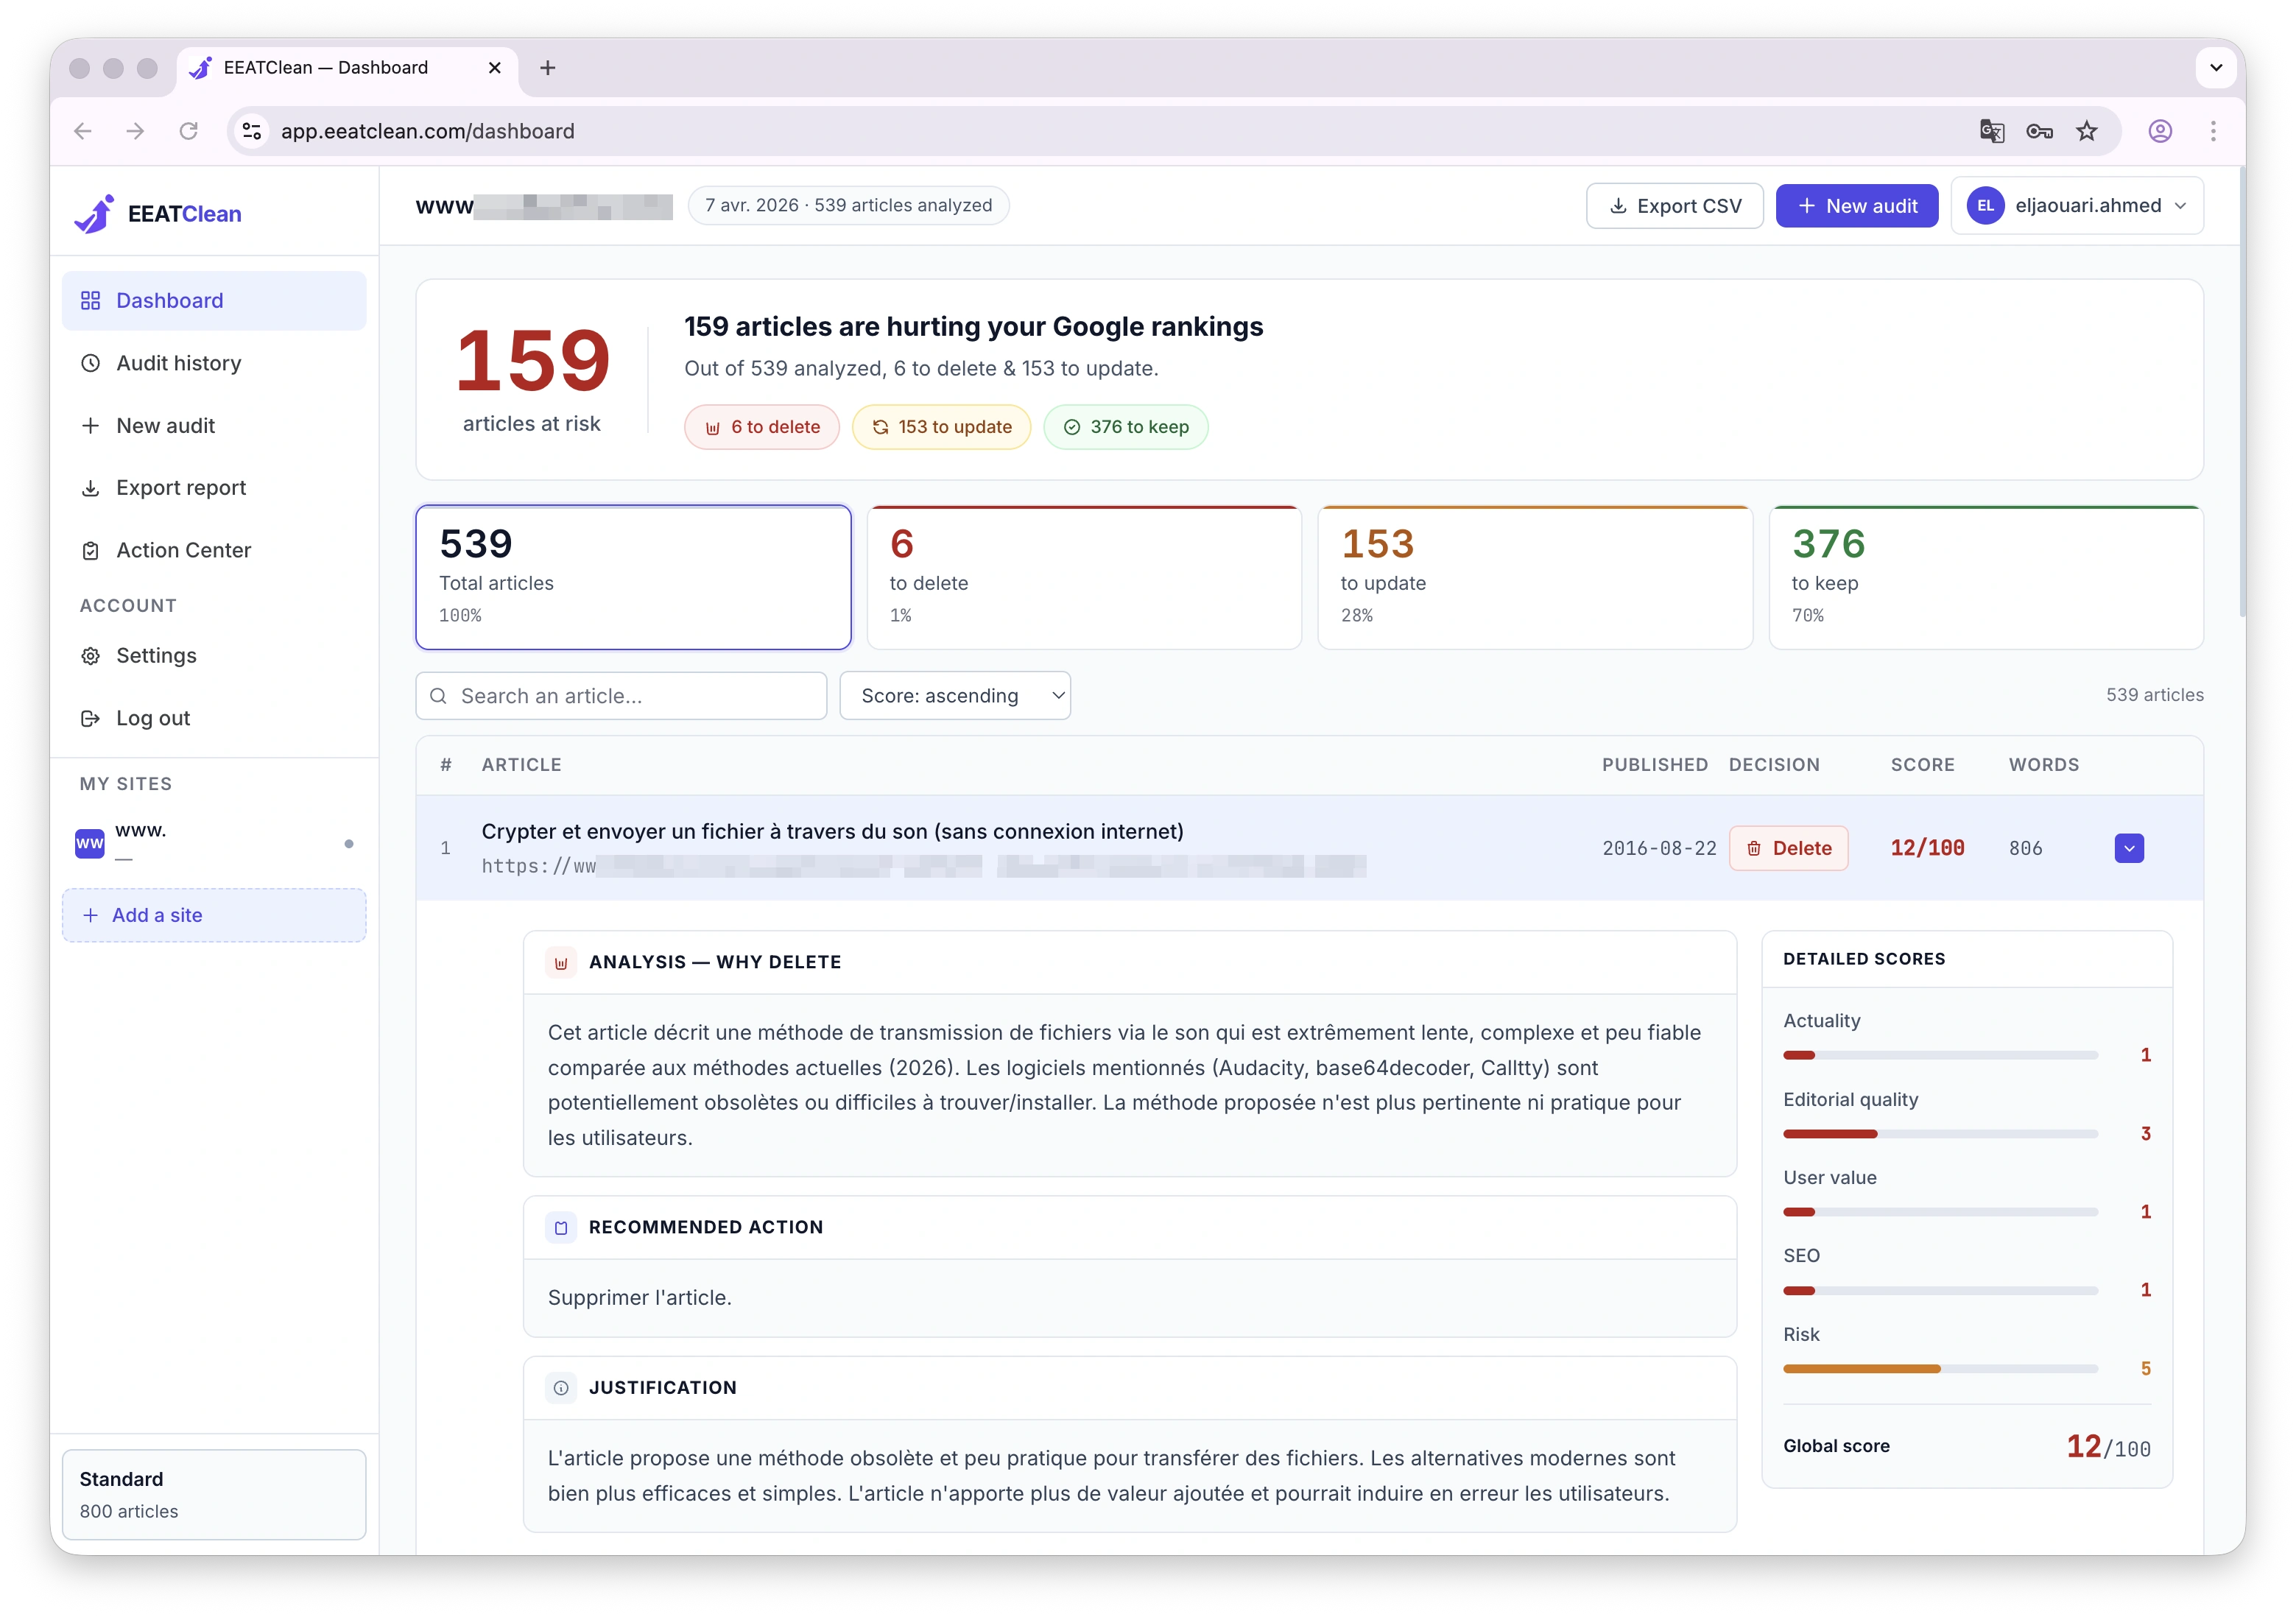
Task: Toggle the '6 to delete' filter chip
Action: (x=761, y=427)
